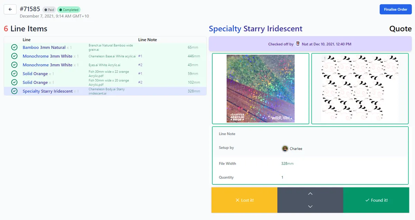Toggle check circle for Fish 50mm row
Viewport: 415px width, 220px height.
(x=14, y=82)
